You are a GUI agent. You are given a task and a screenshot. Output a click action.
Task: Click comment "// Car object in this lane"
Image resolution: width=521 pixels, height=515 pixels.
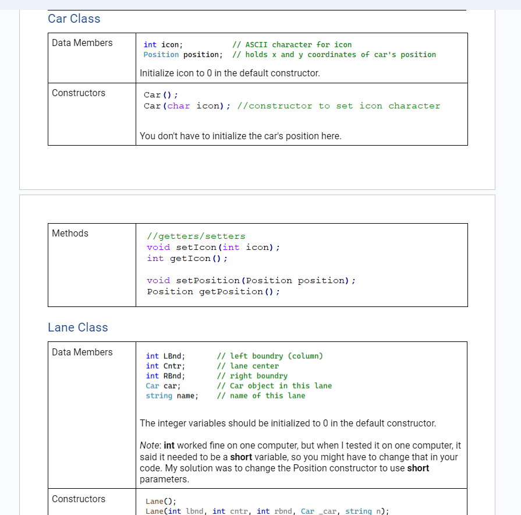(x=274, y=386)
